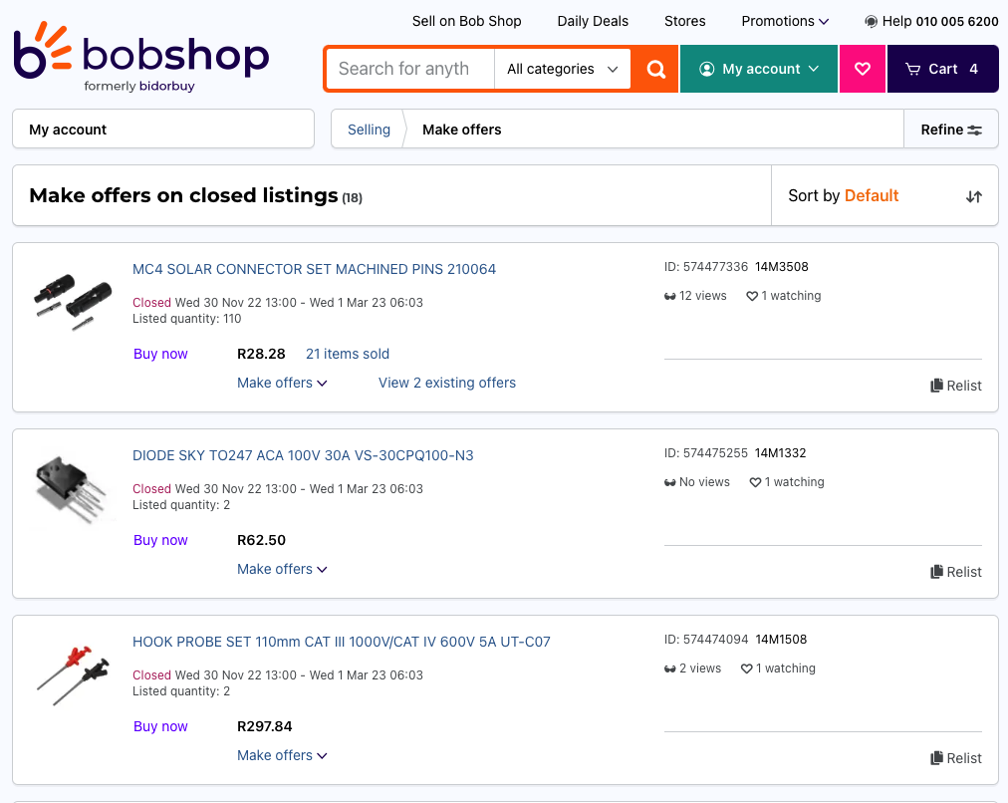Open Sell on Bob Shop
This screenshot has height=803, width=1008.
[x=467, y=21]
